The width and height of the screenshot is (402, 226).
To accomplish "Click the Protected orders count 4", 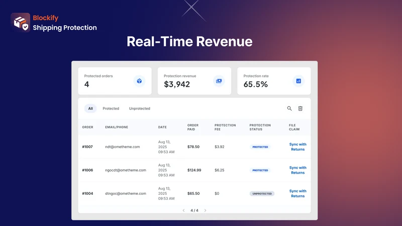I will pyautogui.click(x=86, y=84).
